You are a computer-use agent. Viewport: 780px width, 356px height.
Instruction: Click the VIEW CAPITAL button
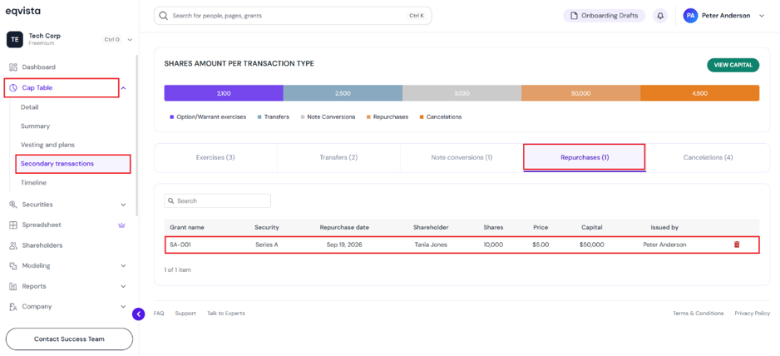733,65
